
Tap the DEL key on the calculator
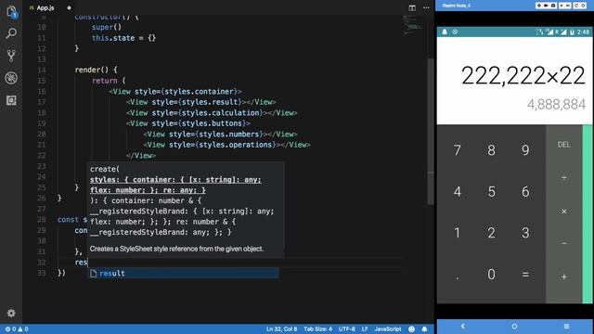pyautogui.click(x=563, y=145)
